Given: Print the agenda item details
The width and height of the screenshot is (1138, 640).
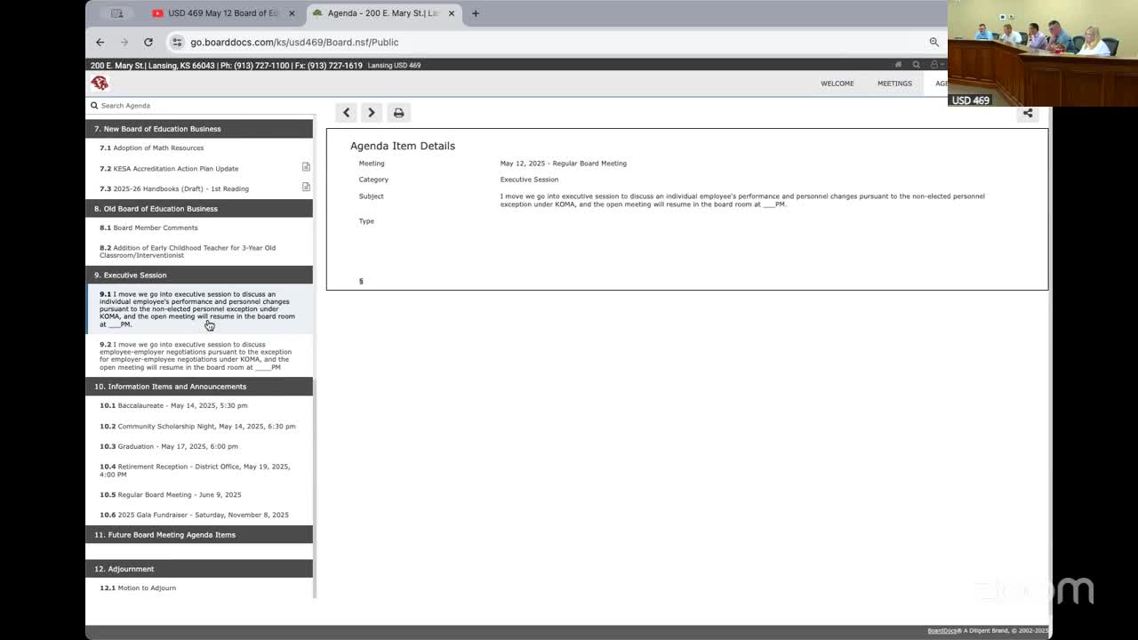Looking at the screenshot, I should coord(398,113).
